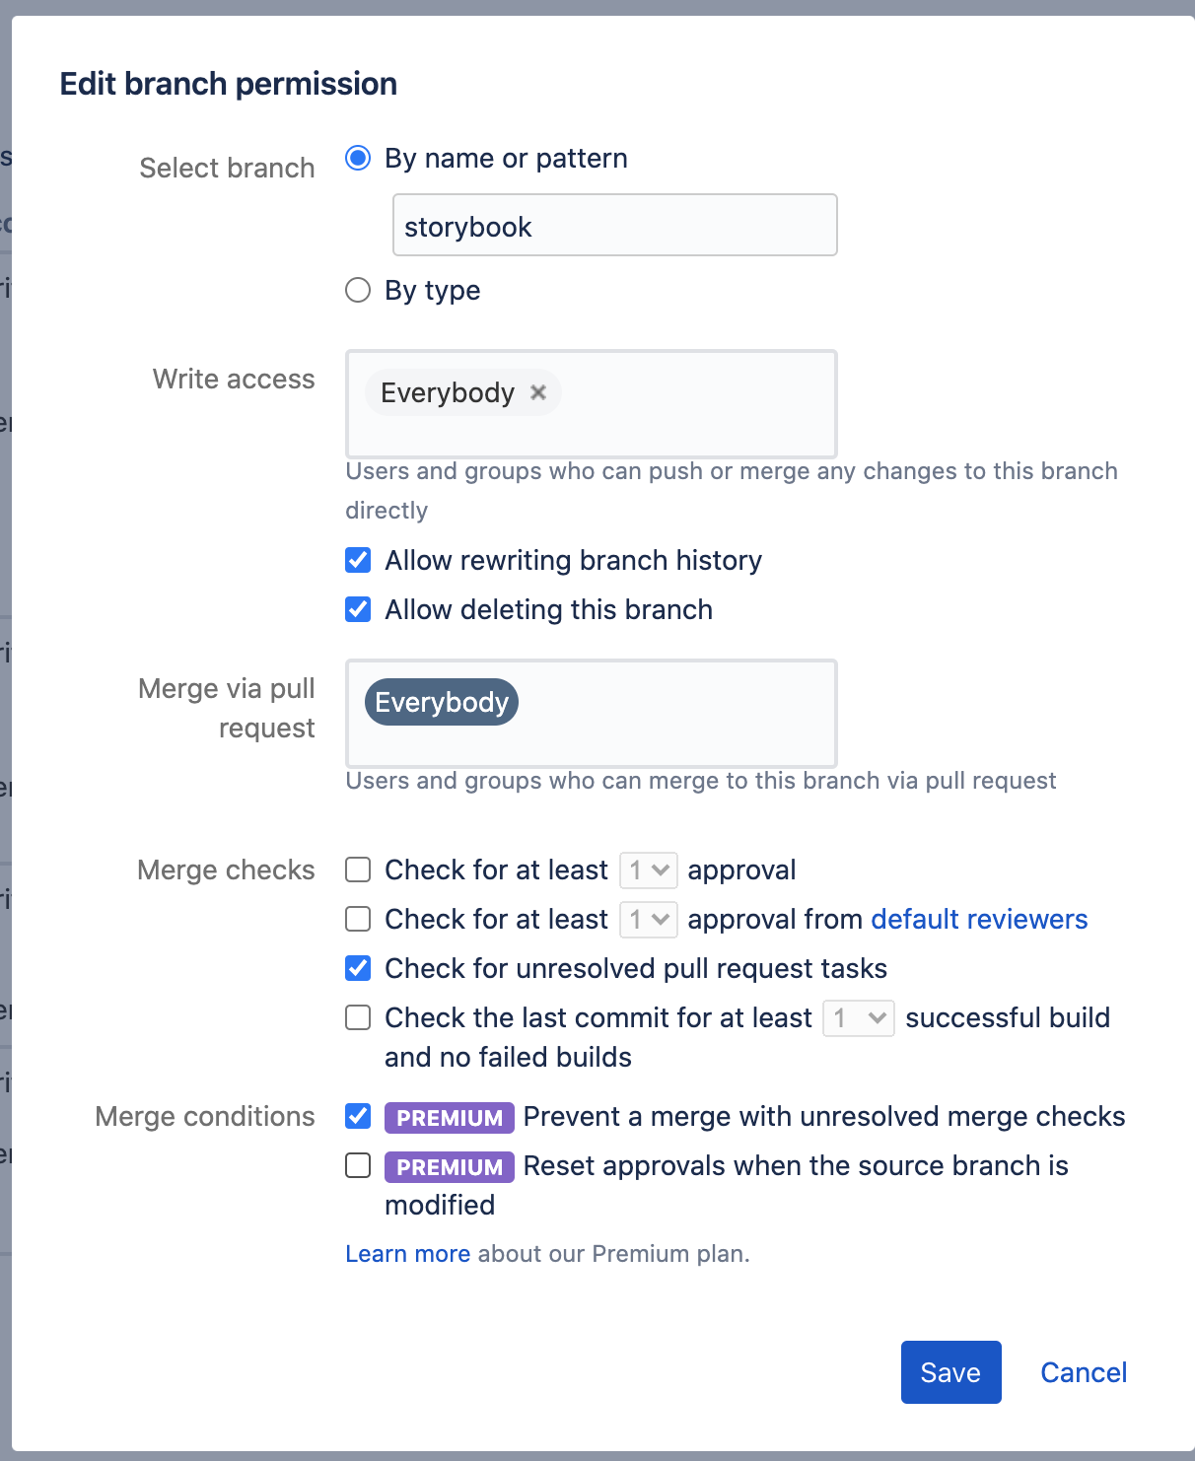This screenshot has width=1195, height=1461.
Task: Uncheck Prevent a merge with unresolved checks
Action: click(358, 1116)
